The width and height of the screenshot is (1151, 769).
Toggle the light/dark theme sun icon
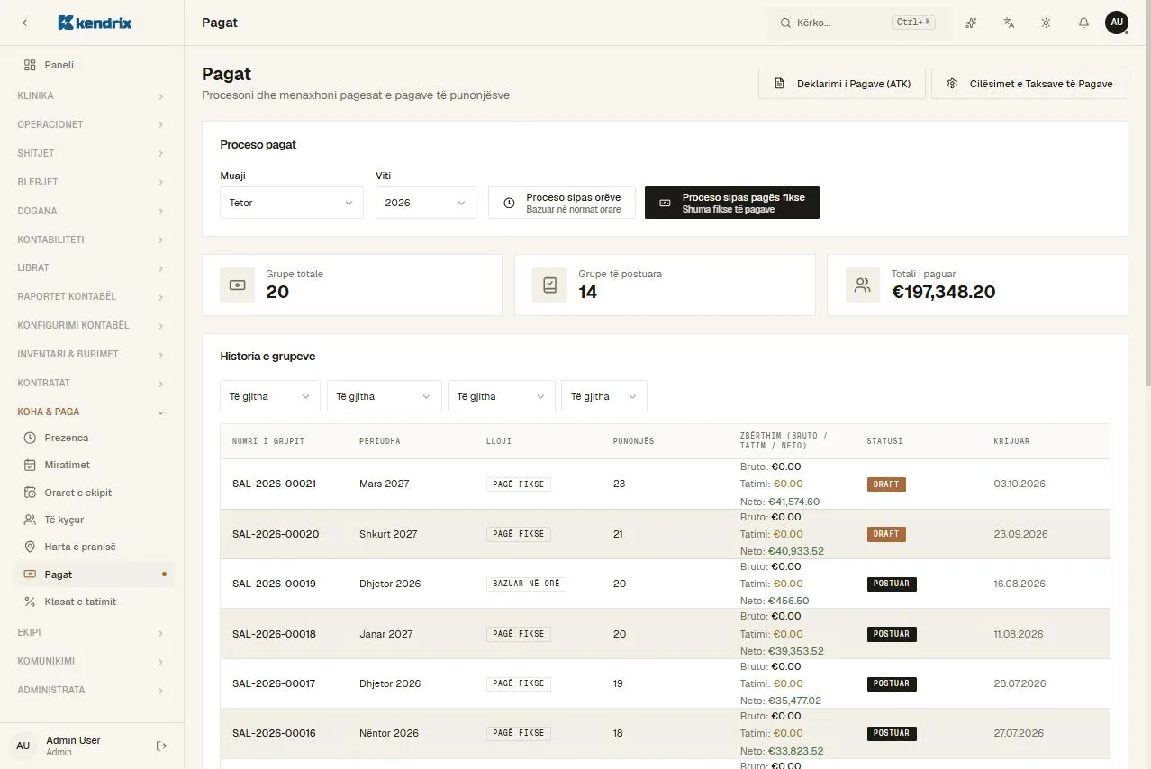coord(1046,23)
